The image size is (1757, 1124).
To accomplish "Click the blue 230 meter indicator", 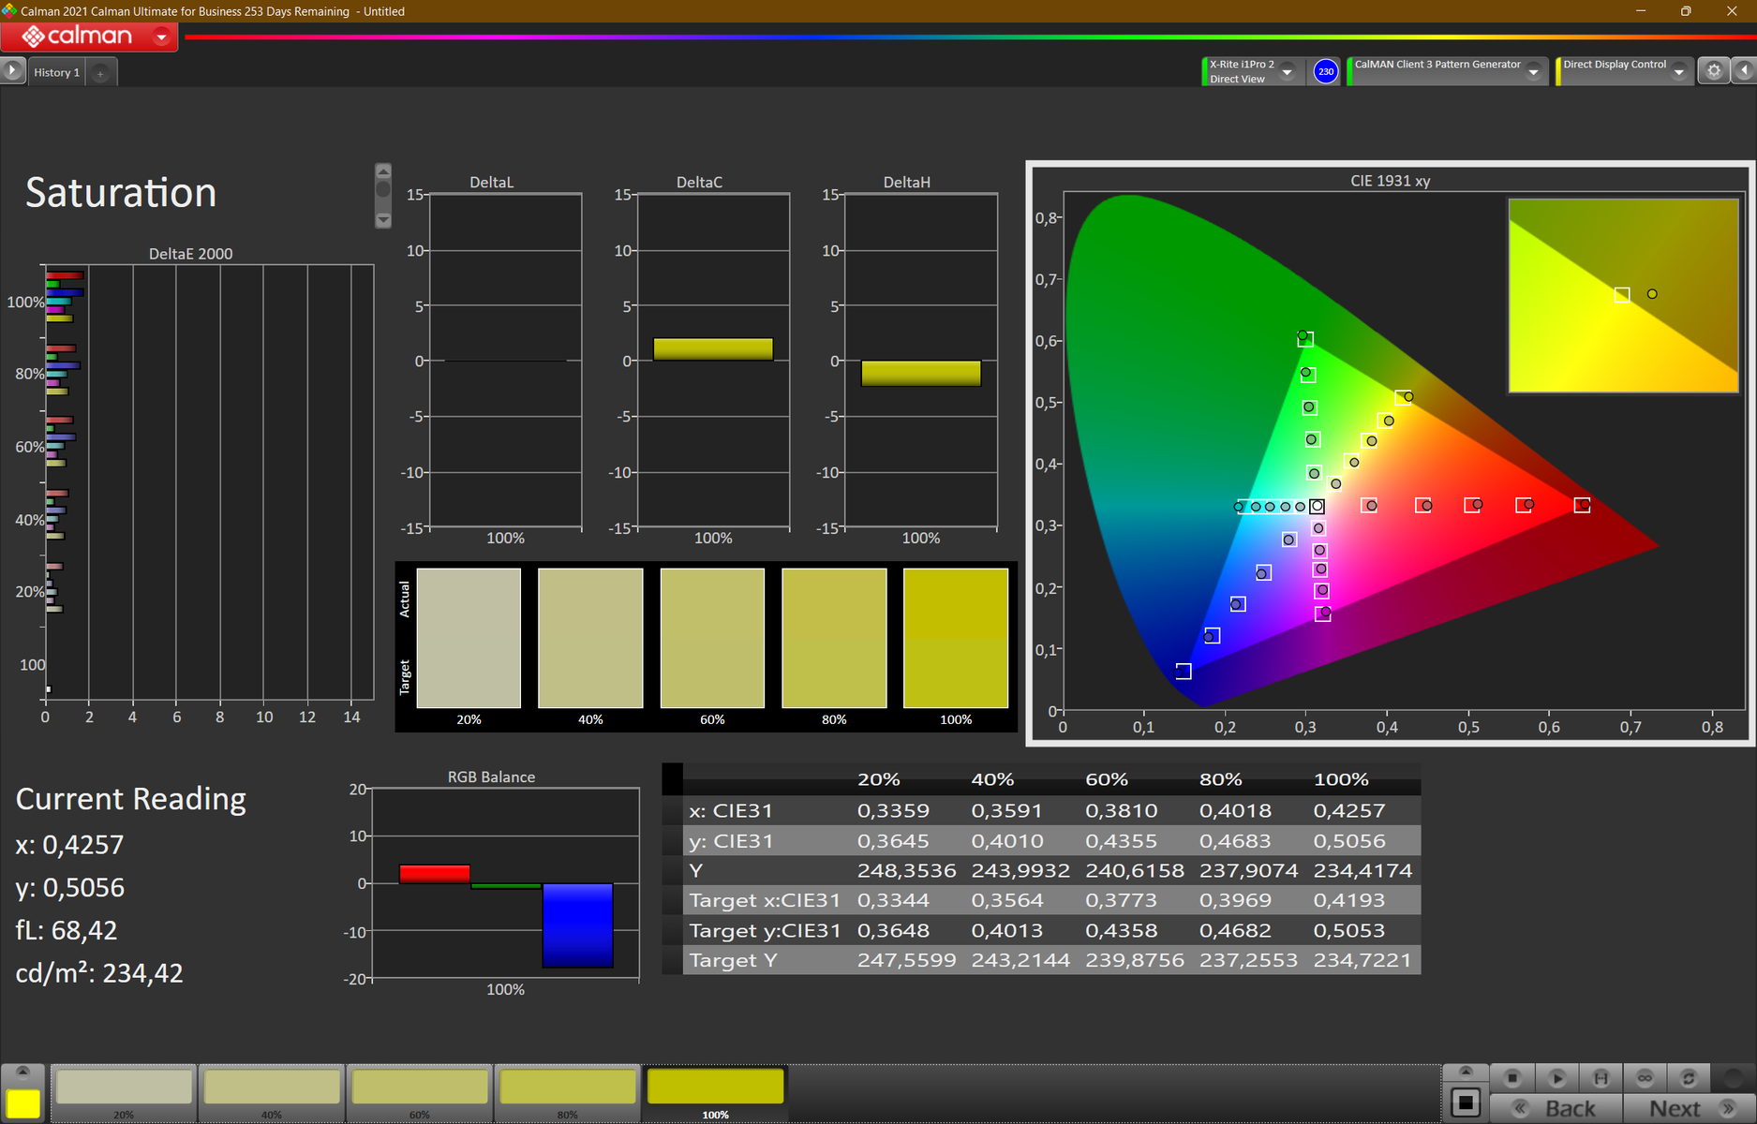I will [1325, 71].
